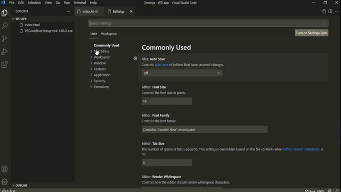Open editor More Actions ellipsis
The height and width of the screenshot is (192, 341).
click(x=337, y=11)
